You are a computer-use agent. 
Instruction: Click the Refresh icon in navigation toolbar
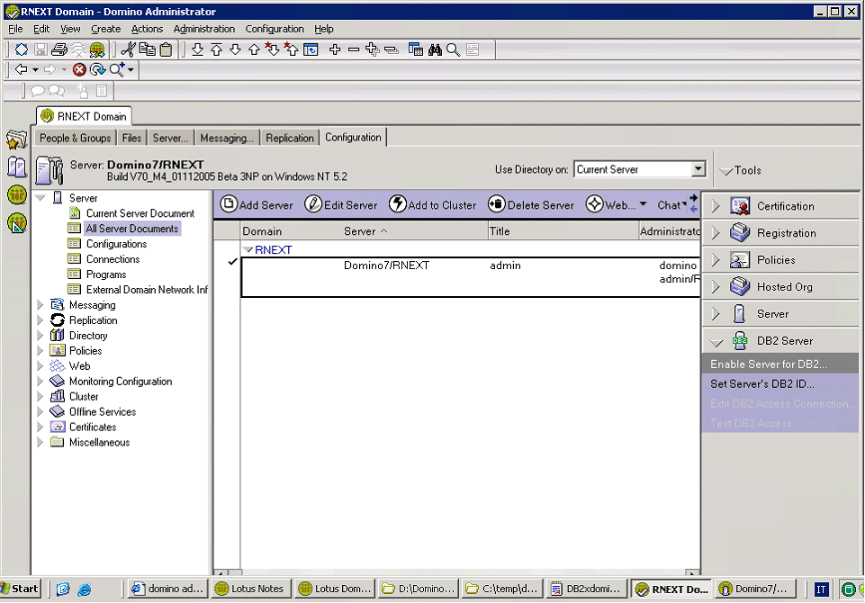tap(97, 69)
